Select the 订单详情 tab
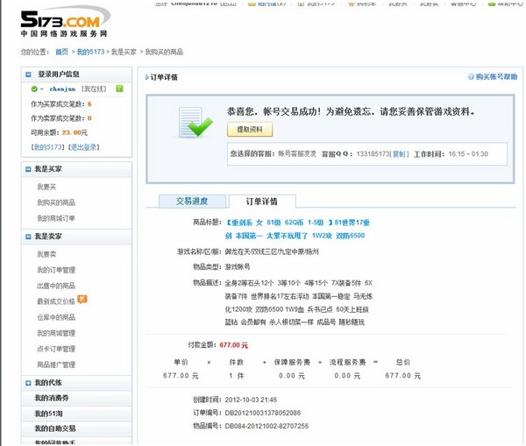This screenshot has height=446, width=526. 261,201
